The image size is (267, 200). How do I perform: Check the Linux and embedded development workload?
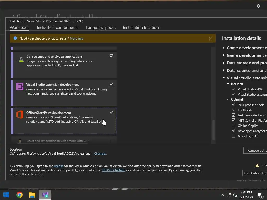[x=111, y=140]
